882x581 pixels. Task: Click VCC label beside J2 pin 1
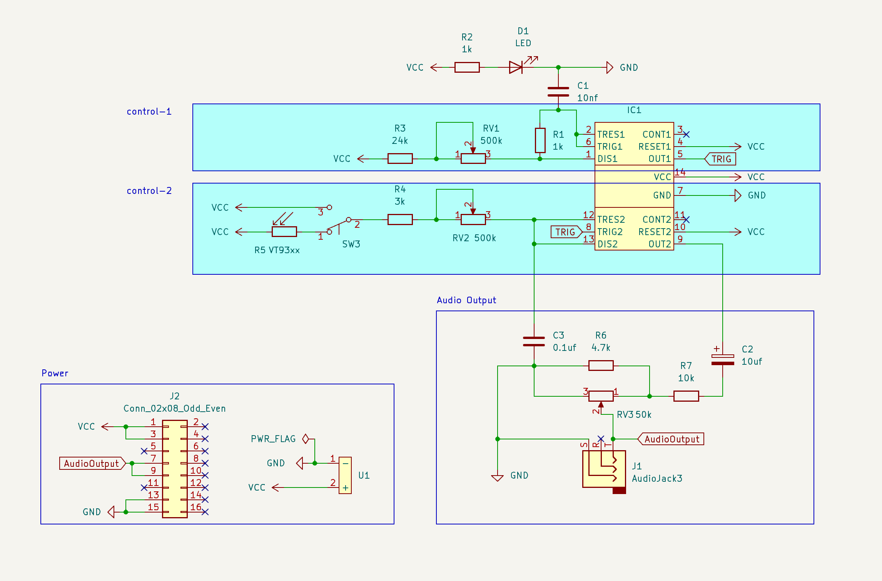pyautogui.click(x=86, y=427)
